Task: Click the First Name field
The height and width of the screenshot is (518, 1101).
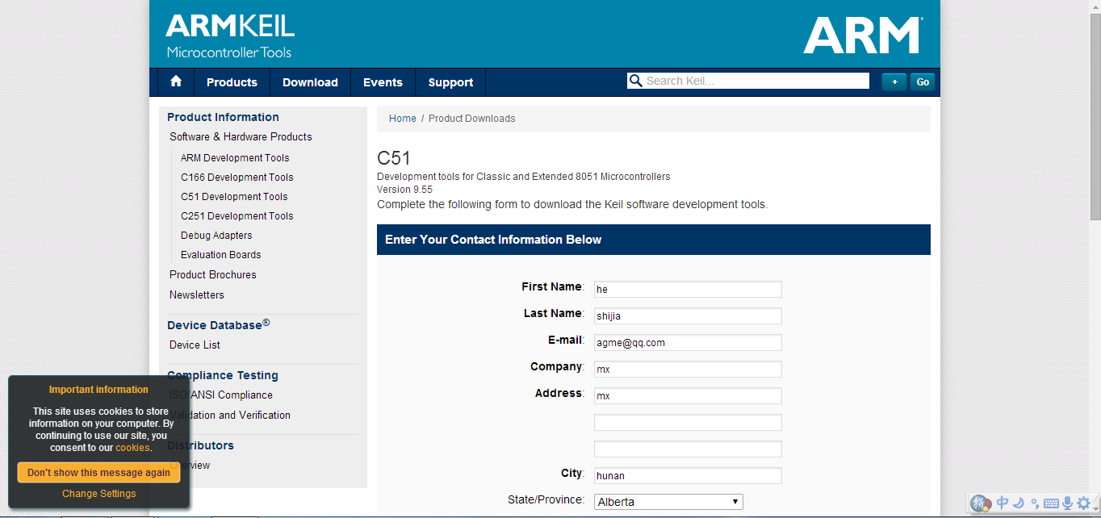Action: 688,289
